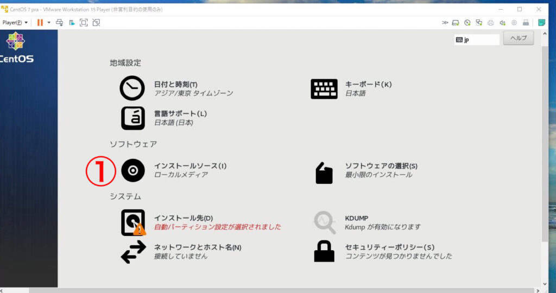Open セキュリティーポリシー(S) label
556x293 pixels.
[x=390, y=247]
